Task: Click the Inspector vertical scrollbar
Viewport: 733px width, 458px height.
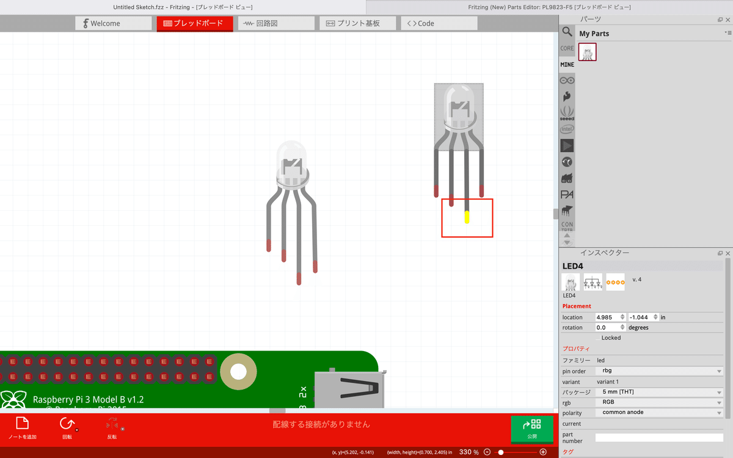Action: pos(728,339)
